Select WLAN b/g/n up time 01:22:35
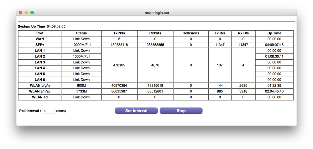The image size is (313, 149). (274, 86)
